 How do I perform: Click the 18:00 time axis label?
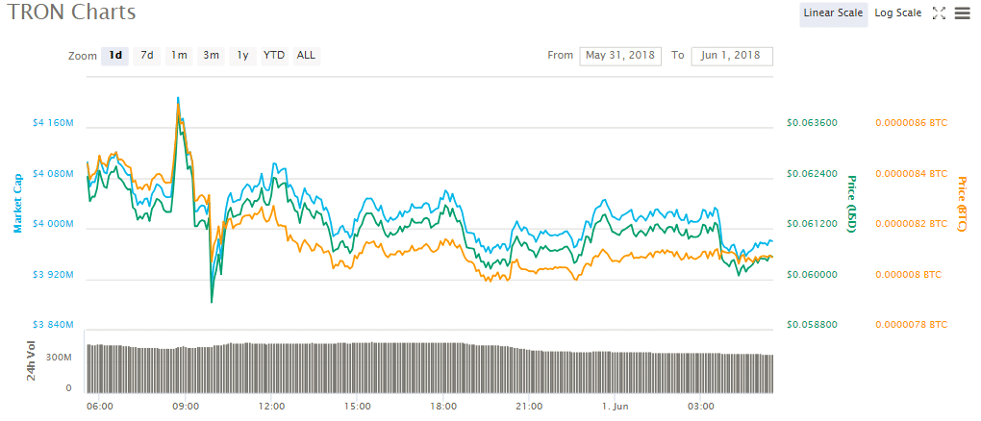[443, 406]
